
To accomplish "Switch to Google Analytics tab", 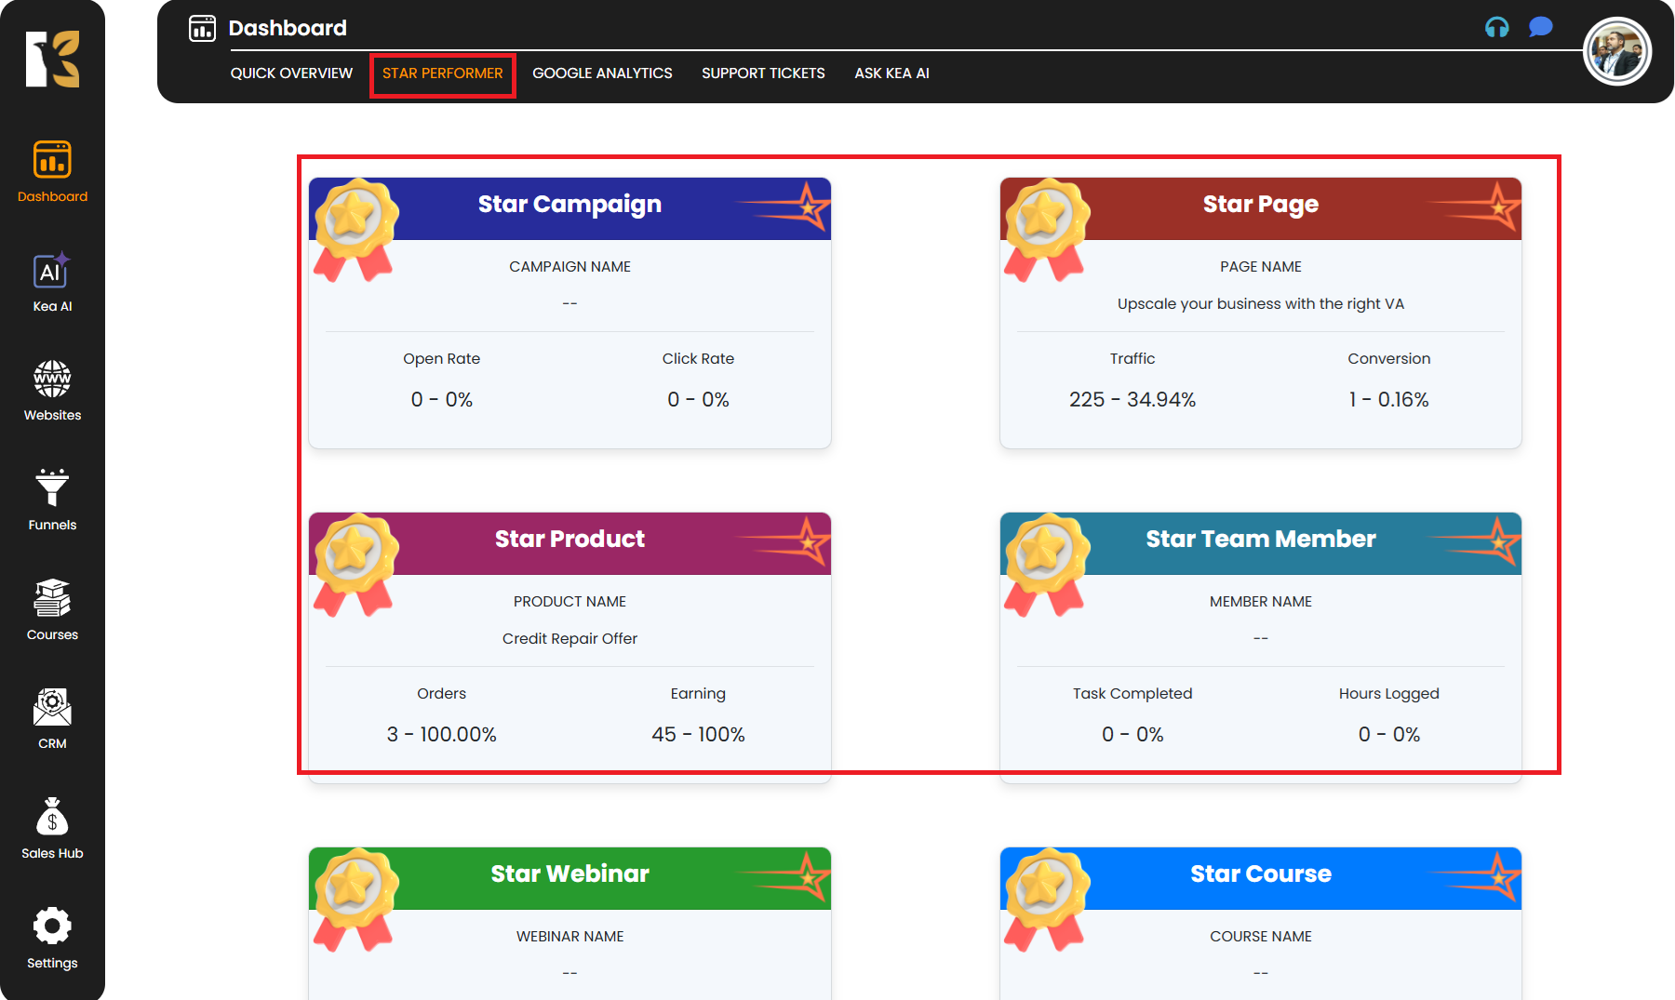I will (602, 73).
